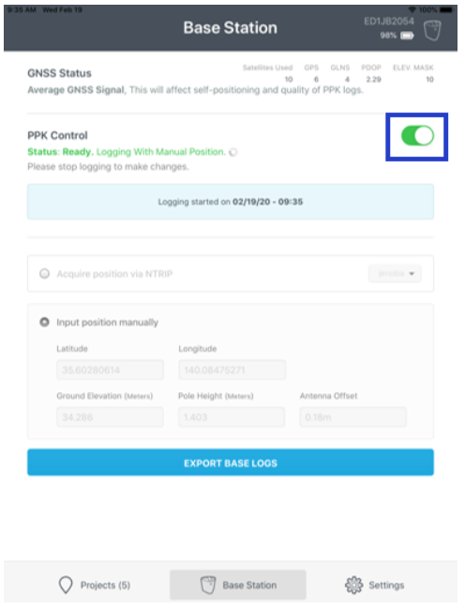Tap the iPad battery icon in status bar
This screenshot has height=609, width=465.
446,9
